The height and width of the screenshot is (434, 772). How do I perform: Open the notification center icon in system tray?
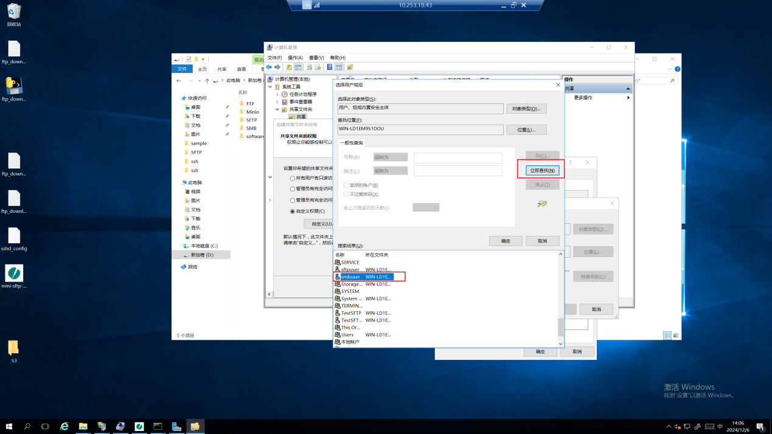pos(760,426)
